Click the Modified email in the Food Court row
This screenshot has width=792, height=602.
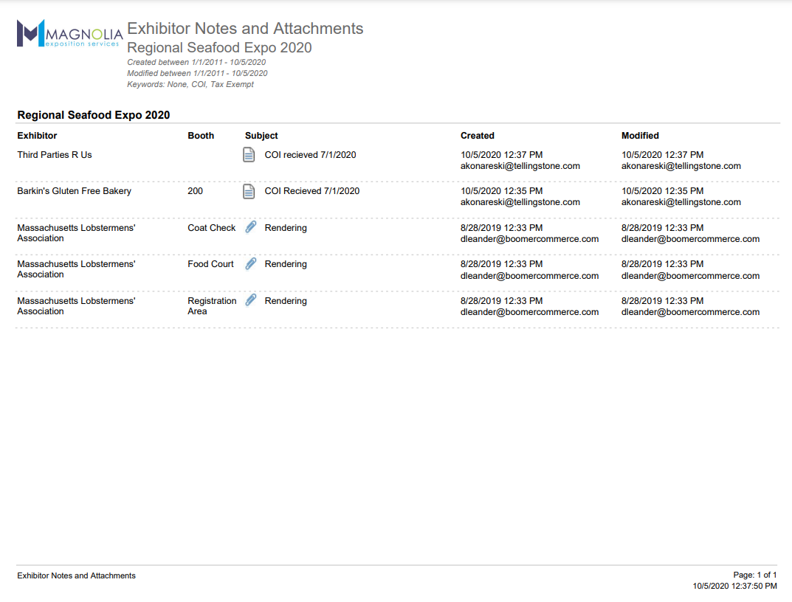[690, 276]
